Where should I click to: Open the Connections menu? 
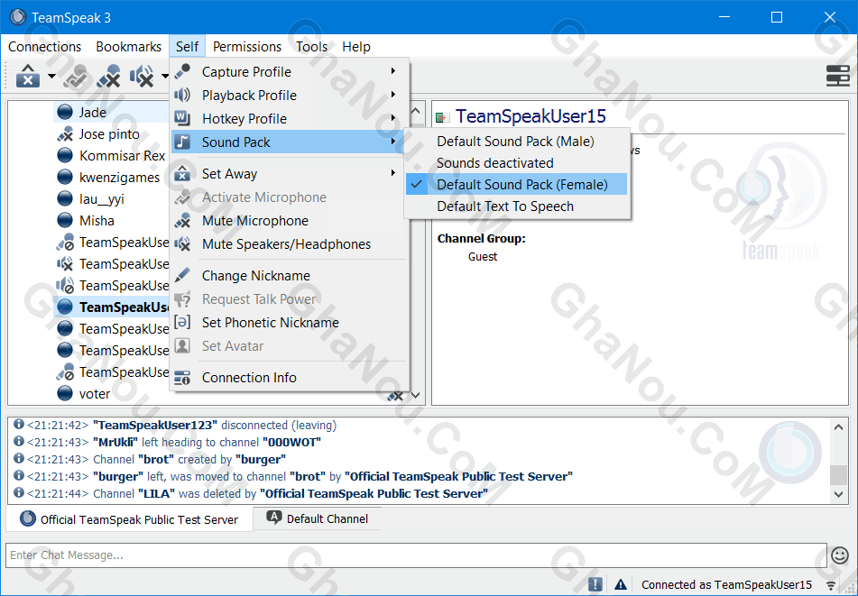(44, 47)
